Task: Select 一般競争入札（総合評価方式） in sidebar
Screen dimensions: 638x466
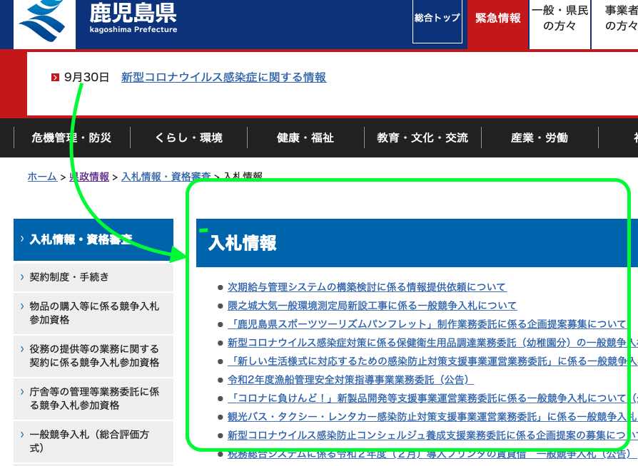Action: click(88, 441)
